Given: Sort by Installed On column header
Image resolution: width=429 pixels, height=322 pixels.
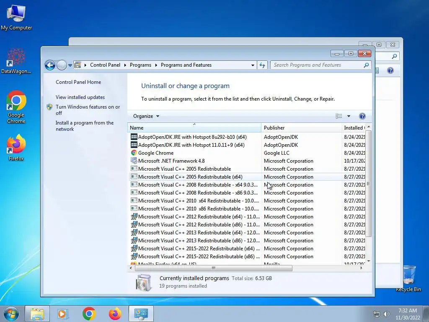Looking at the screenshot, I should pos(353,127).
